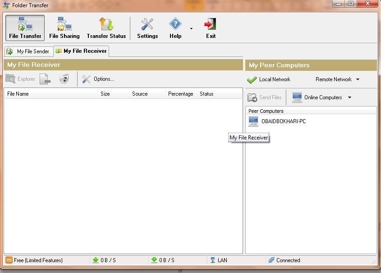Click the LAN network status icon
381x273 pixels.
point(213,260)
